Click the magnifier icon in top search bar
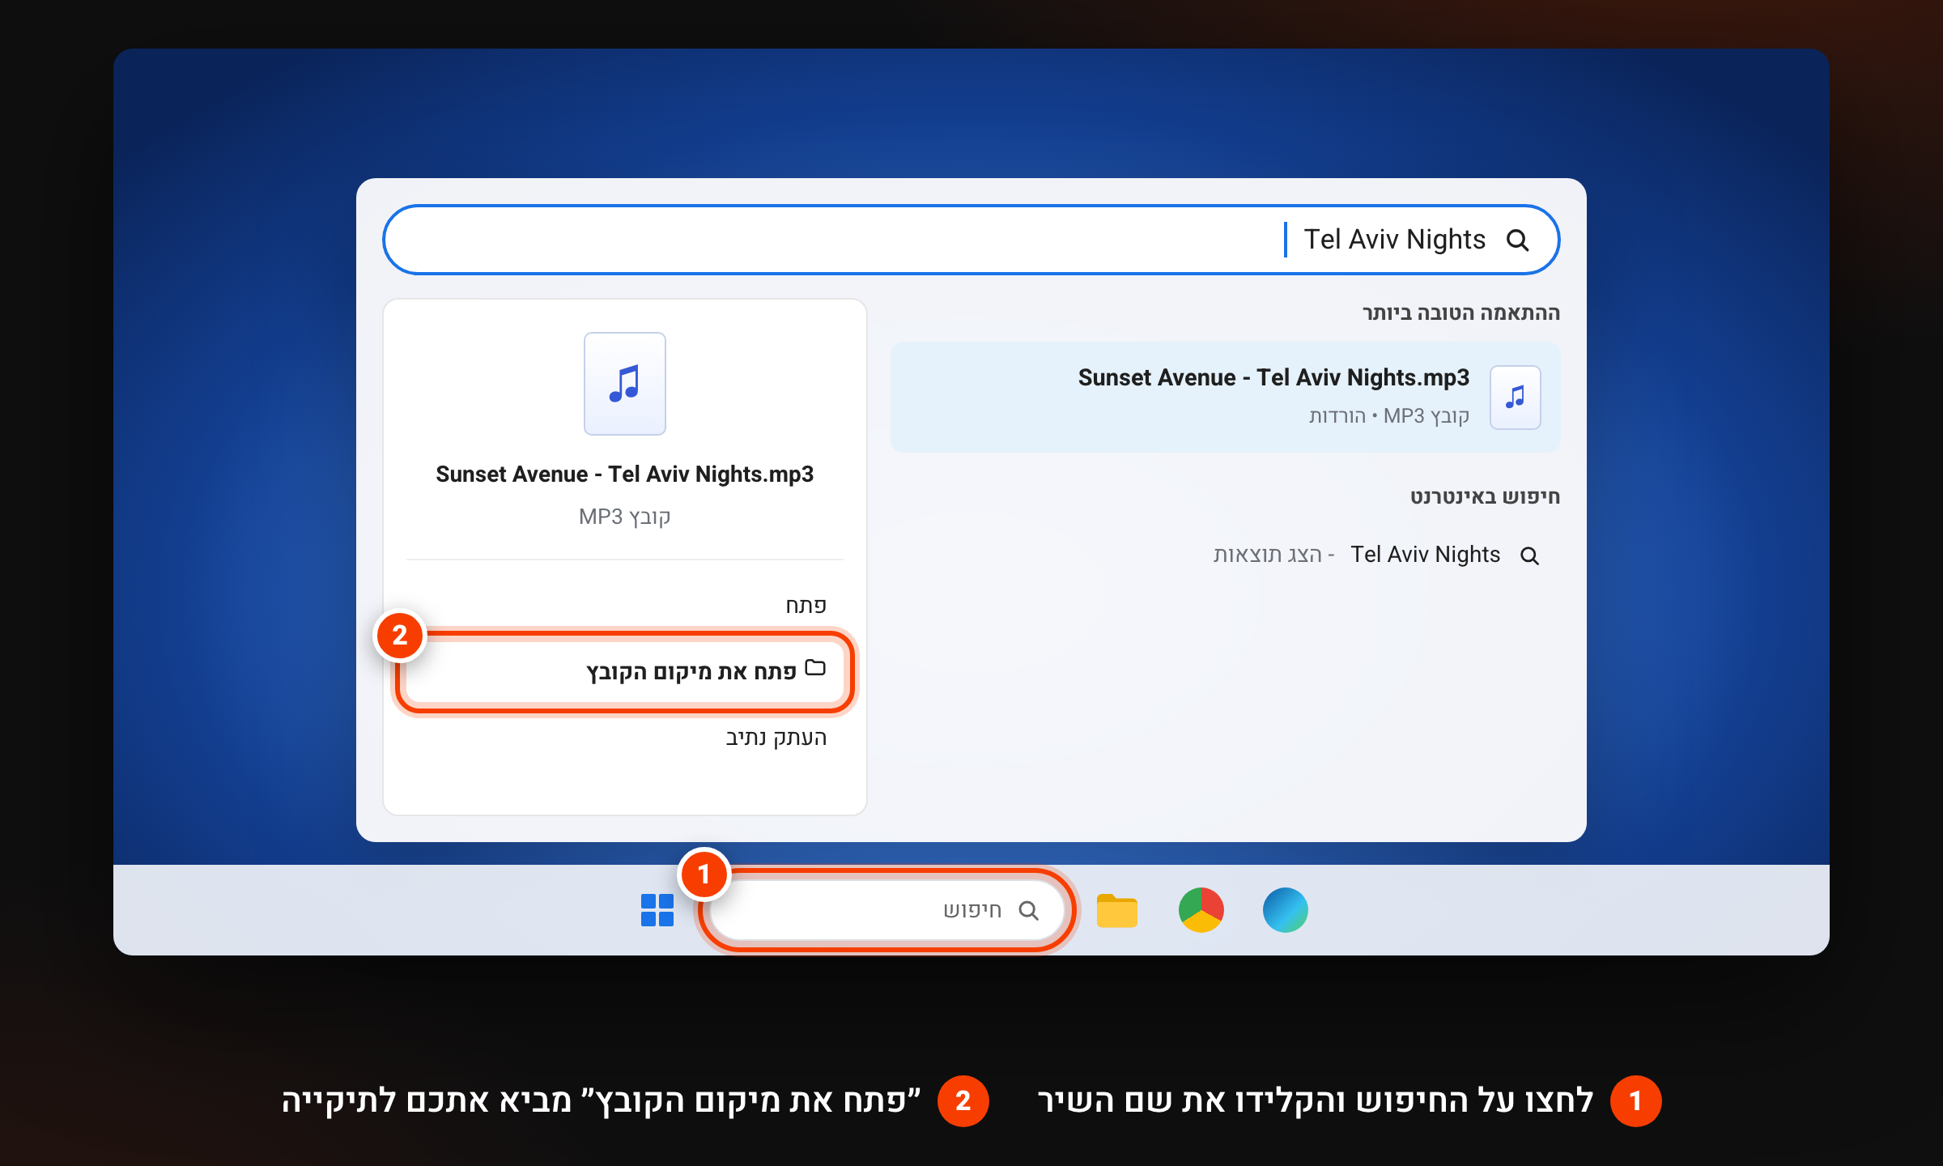This screenshot has width=1943, height=1166. pyautogui.click(x=1517, y=240)
